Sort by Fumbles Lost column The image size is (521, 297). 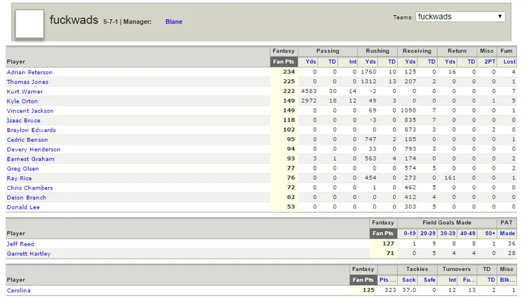click(x=509, y=62)
